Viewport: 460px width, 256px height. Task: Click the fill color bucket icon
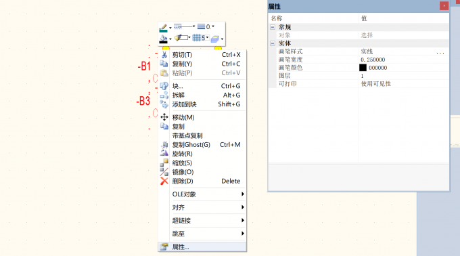tap(164, 39)
